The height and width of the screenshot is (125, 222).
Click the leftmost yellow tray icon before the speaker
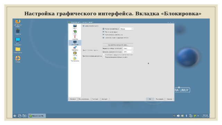(x=174, y=116)
